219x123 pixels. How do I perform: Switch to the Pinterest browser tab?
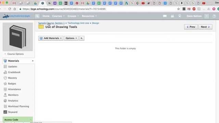tap(77, 3)
